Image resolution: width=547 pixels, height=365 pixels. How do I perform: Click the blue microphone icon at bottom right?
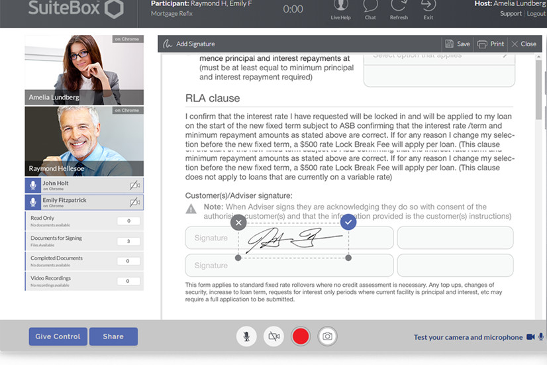pos(541,337)
